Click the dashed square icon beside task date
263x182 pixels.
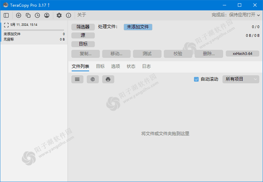(x=6, y=25)
